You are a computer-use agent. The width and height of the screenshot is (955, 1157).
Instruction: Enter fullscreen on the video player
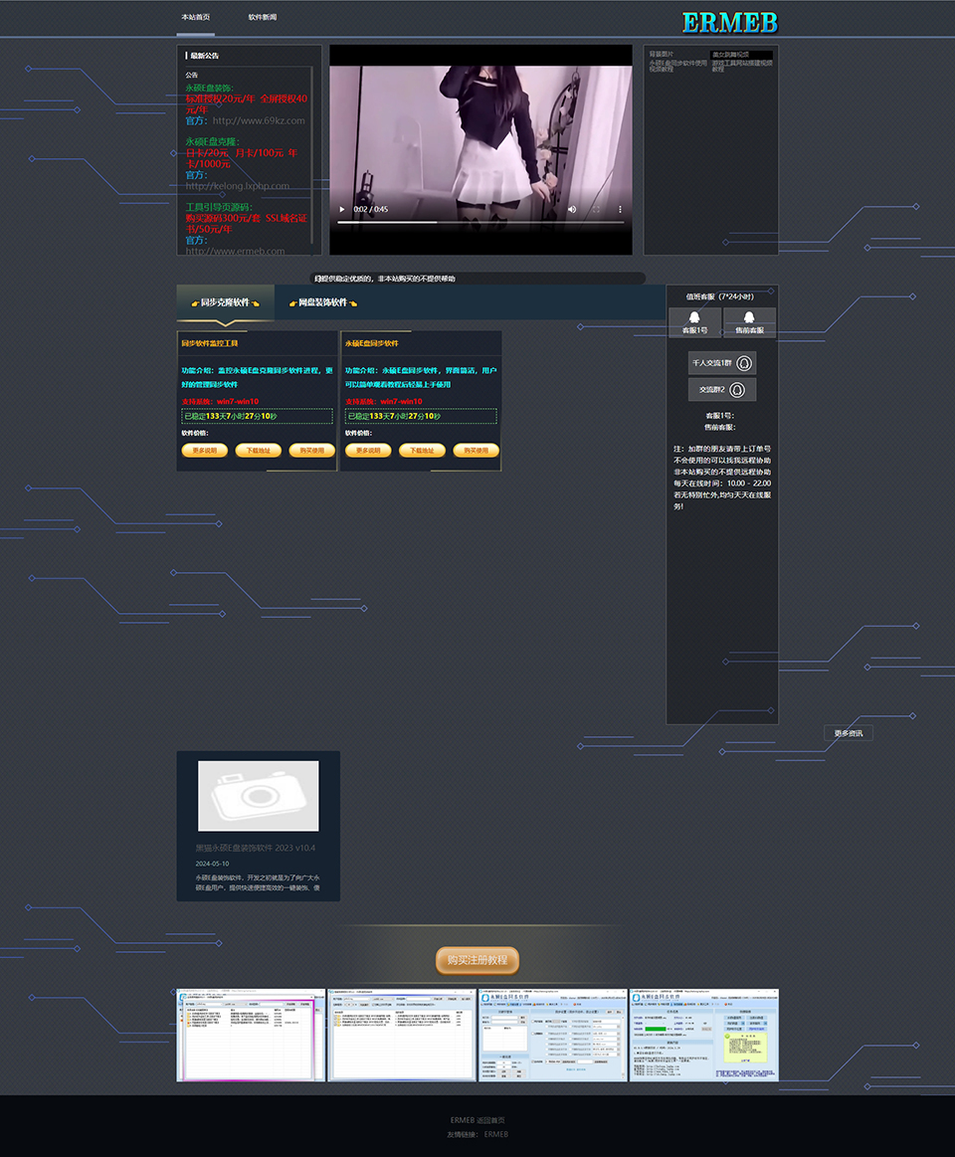click(596, 210)
